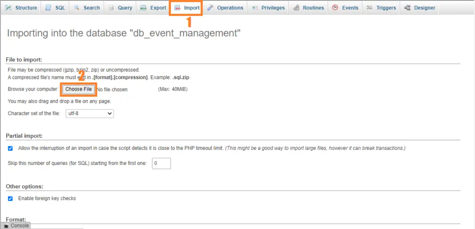Click the Search magnifier icon

tap(76, 8)
